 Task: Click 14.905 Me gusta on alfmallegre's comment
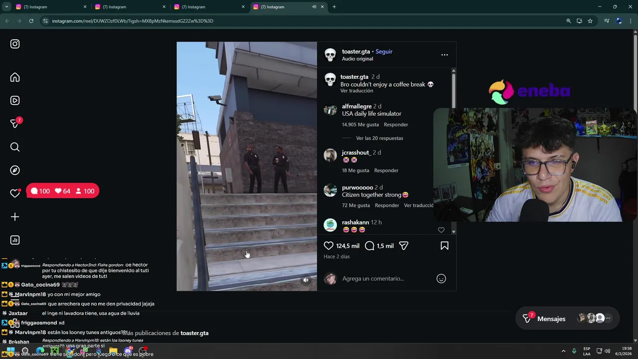tap(360, 125)
